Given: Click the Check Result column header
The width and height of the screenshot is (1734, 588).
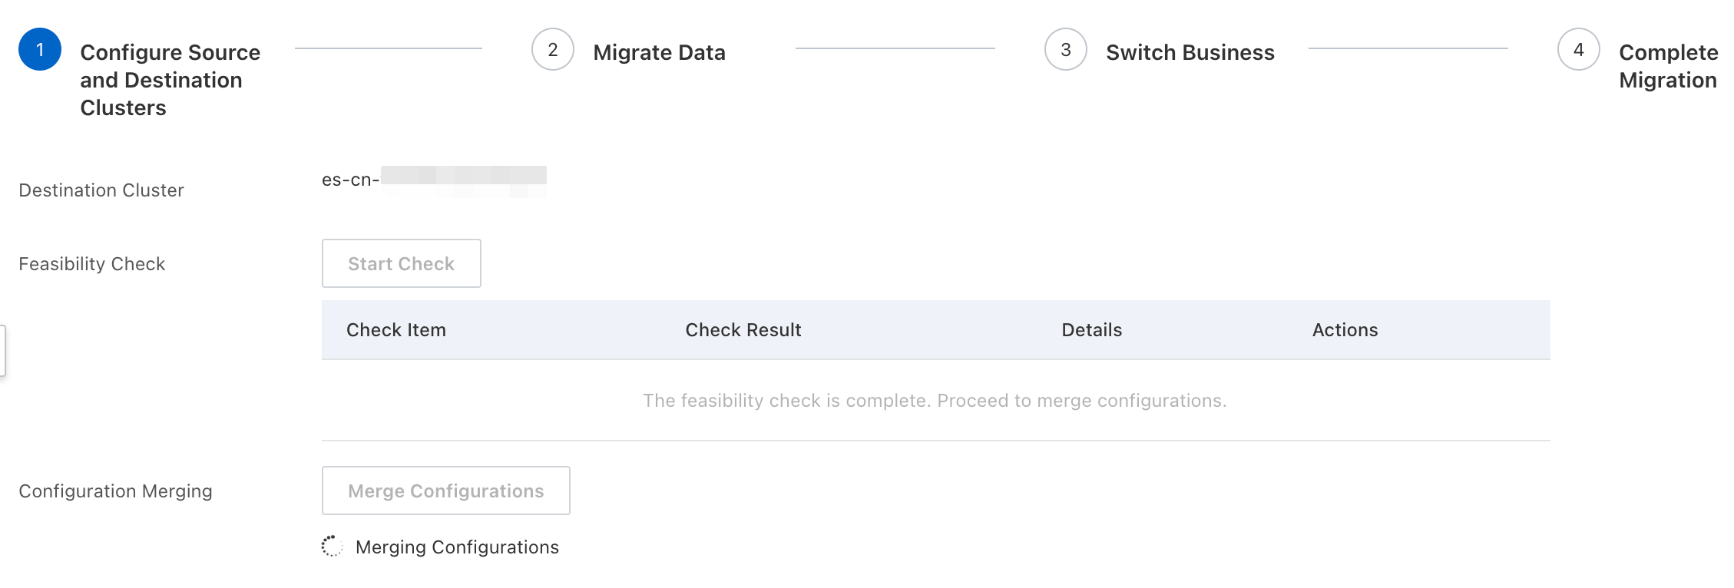Looking at the screenshot, I should [743, 330].
